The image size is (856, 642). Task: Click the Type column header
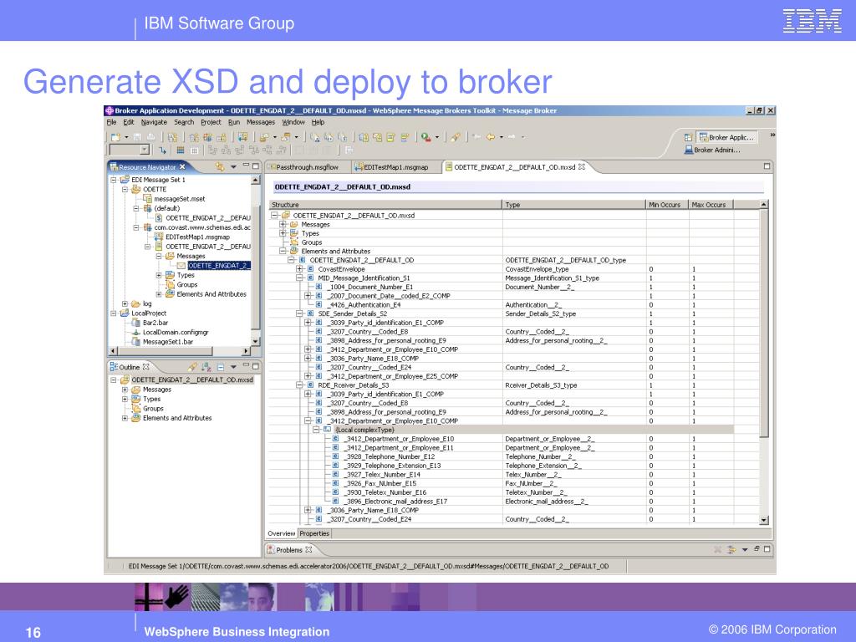(573, 205)
